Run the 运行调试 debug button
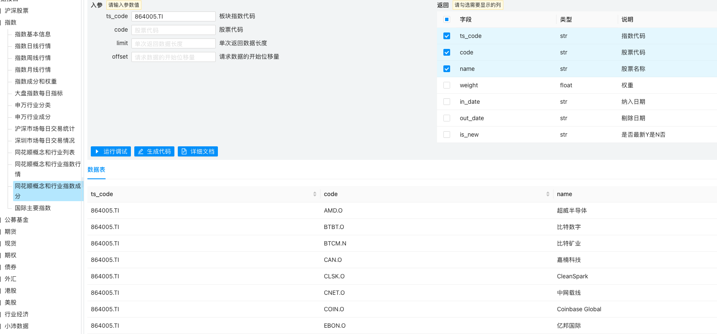Image resolution: width=717 pixels, height=334 pixels. (111, 151)
